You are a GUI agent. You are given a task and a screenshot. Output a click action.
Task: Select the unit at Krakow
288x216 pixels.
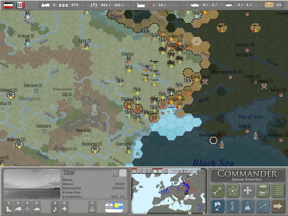pos(28,41)
